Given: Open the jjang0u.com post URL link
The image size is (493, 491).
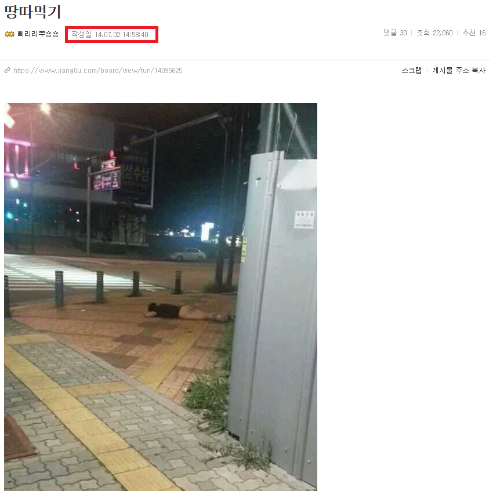Looking at the screenshot, I should coord(98,70).
